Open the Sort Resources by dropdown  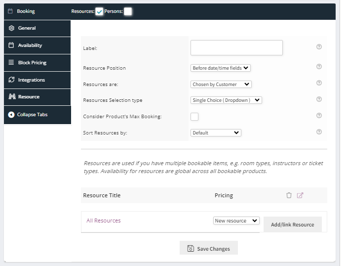pyautogui.click(x=216, y=133)
